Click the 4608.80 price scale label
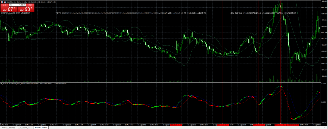Screen dimensions: 328x129 [x=324, y=51]
